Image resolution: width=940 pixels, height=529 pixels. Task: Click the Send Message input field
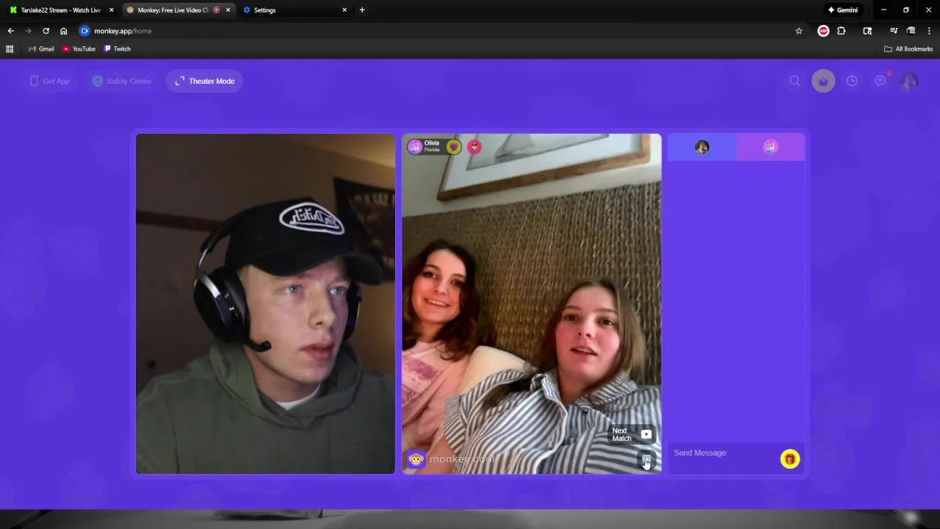point(723,453)
